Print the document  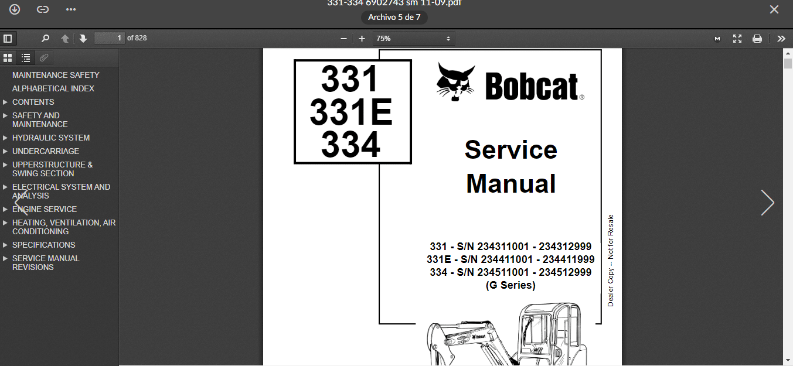point(757,39)
